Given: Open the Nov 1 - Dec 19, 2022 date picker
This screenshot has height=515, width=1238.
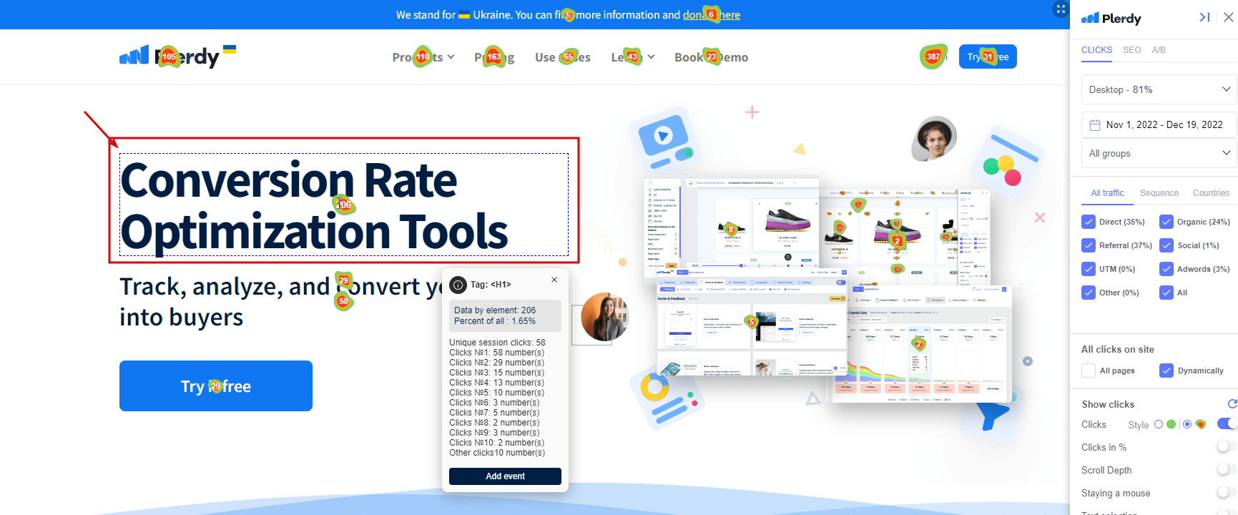Looking at the screenshot, I should pos(1159,124).
